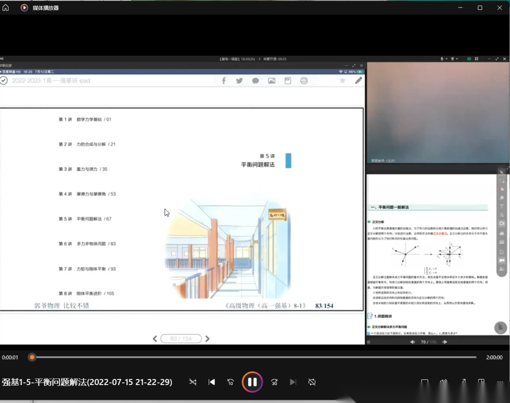Skip forward 30 seconds
Screen dimensions: 510x403
[274, 382]
